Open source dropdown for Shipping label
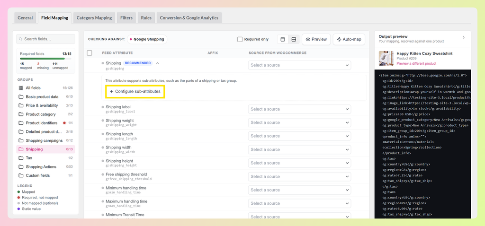Screen dimensions: 485x226 point(300,109)
